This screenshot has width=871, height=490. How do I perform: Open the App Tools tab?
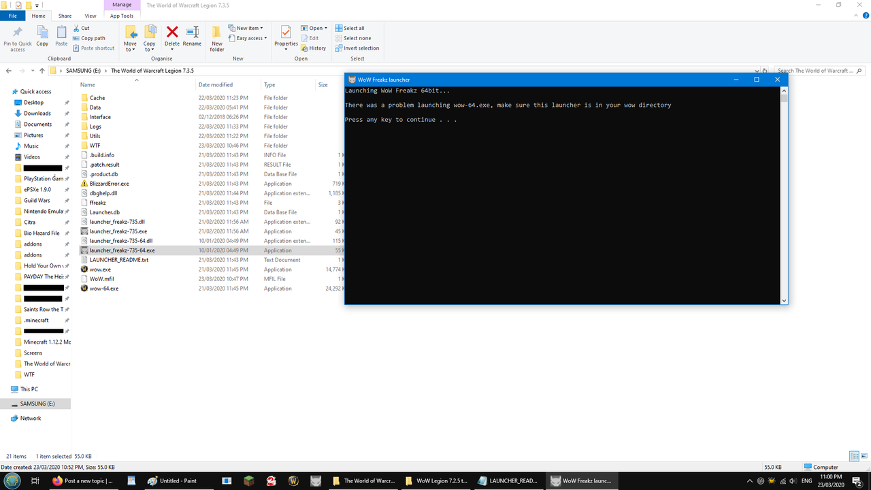point(122,16)
